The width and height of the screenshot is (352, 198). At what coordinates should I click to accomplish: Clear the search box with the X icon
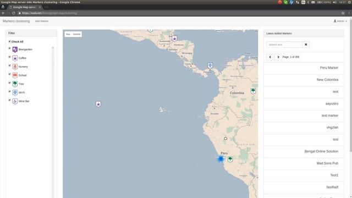306,45
